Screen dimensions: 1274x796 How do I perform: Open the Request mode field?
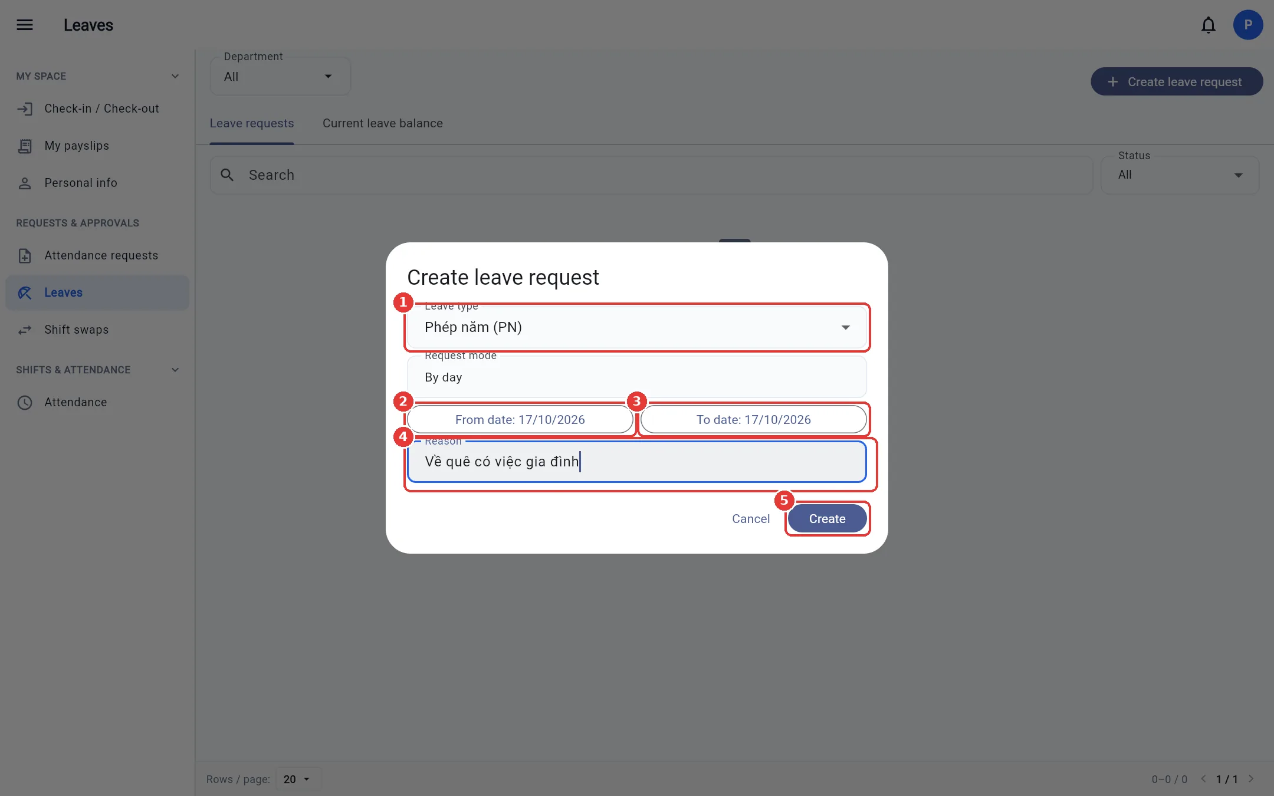(x=637, y=377)
